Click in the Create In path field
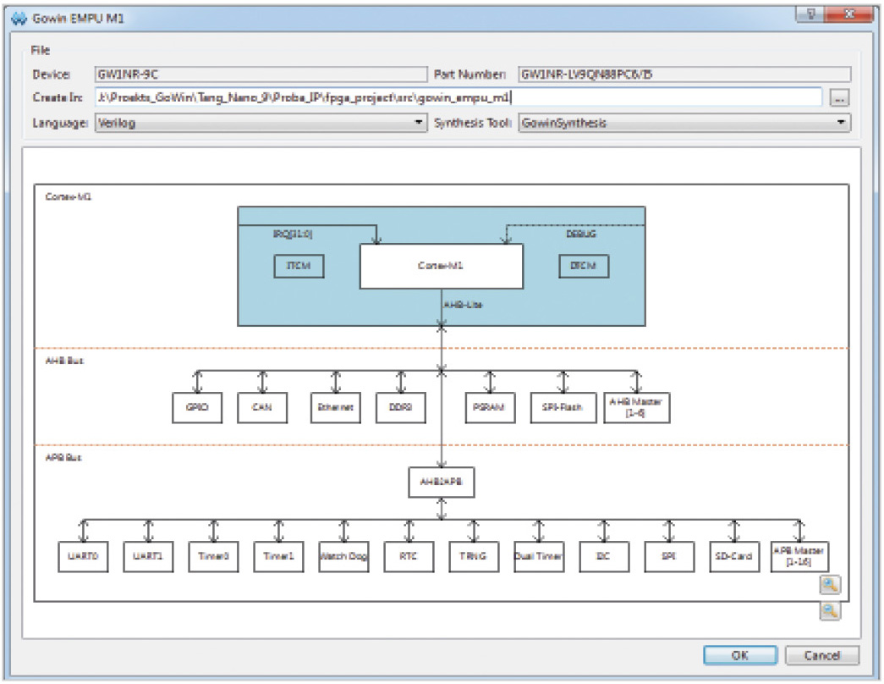 (x=457, y=97)
